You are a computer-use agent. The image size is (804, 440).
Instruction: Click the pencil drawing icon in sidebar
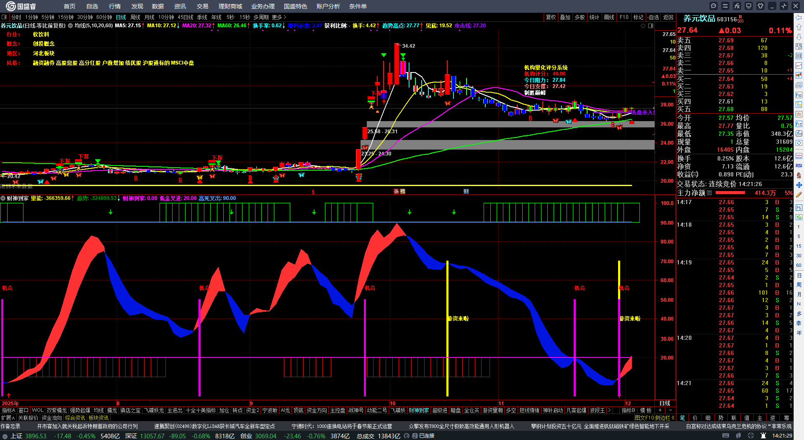click(x=799, y=194)
